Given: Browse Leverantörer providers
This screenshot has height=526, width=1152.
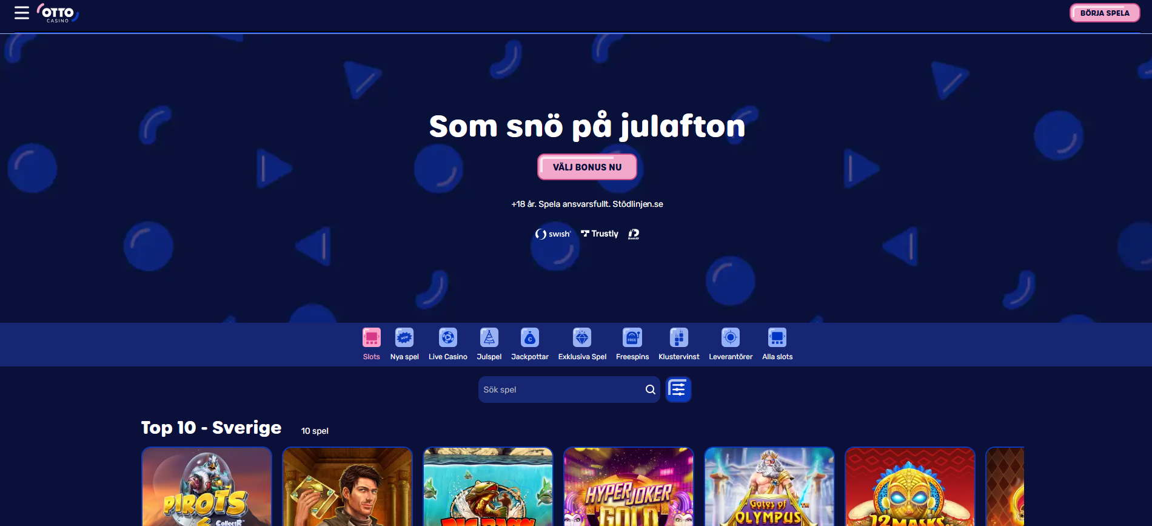Looking at the screenshot, I should click(731, 344).
